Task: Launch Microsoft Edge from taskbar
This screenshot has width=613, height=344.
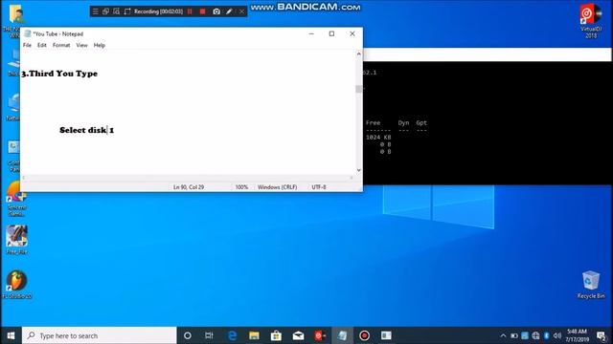Action: click(x=232, y=335)
